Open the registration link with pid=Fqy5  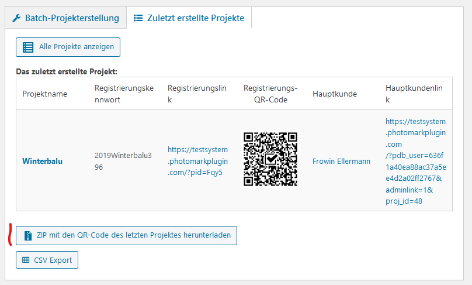click(x=197, y=161)
